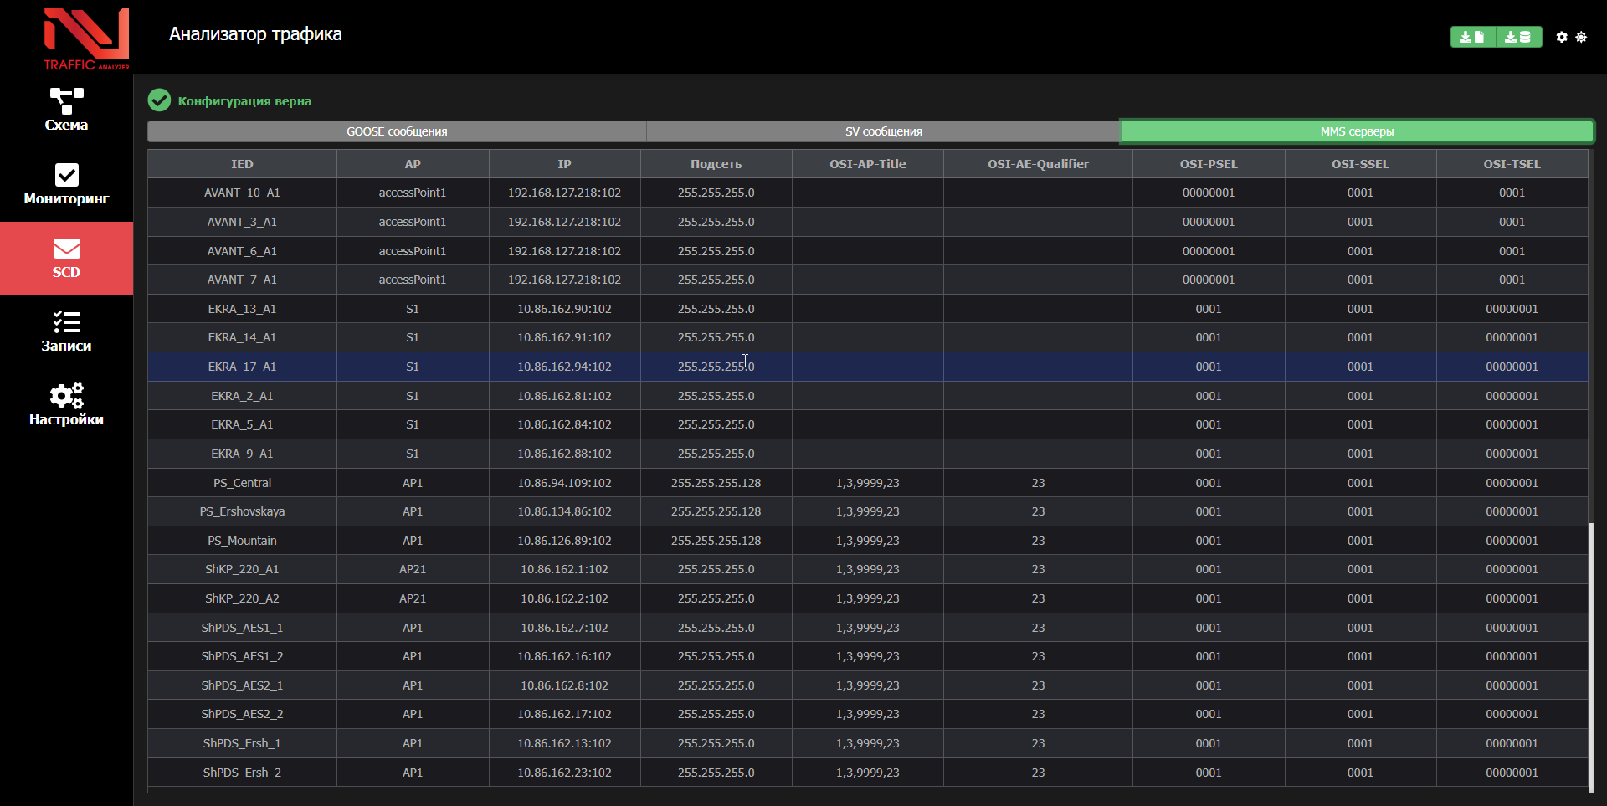Open the Схема sidebar section
The image size is (1607, 806).
pos(66,110)
